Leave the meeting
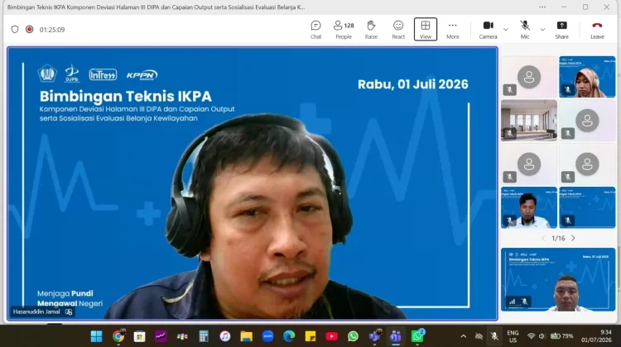 pyautogui.click(x=597, y=30)
